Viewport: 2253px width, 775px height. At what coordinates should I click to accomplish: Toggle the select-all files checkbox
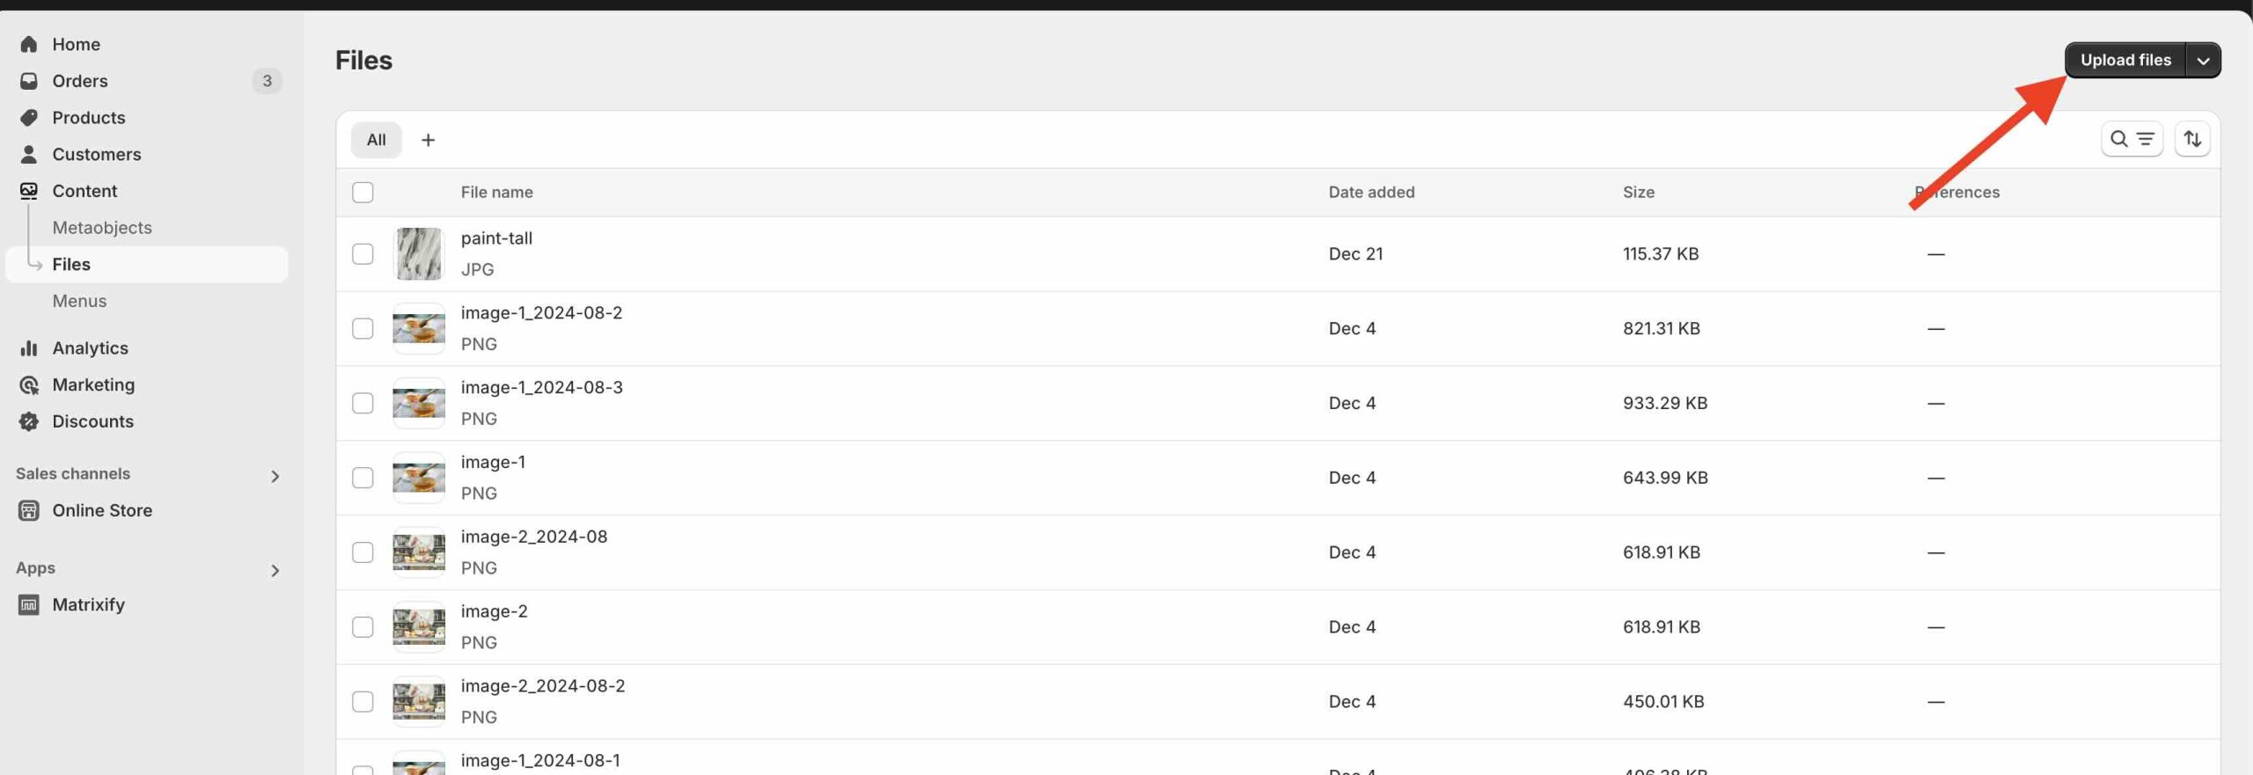point(363,192)
